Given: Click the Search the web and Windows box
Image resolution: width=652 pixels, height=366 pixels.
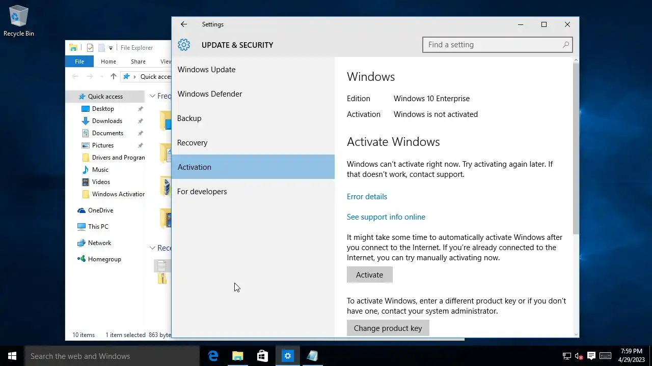Looking at the screenshot, I should [112, 356].
